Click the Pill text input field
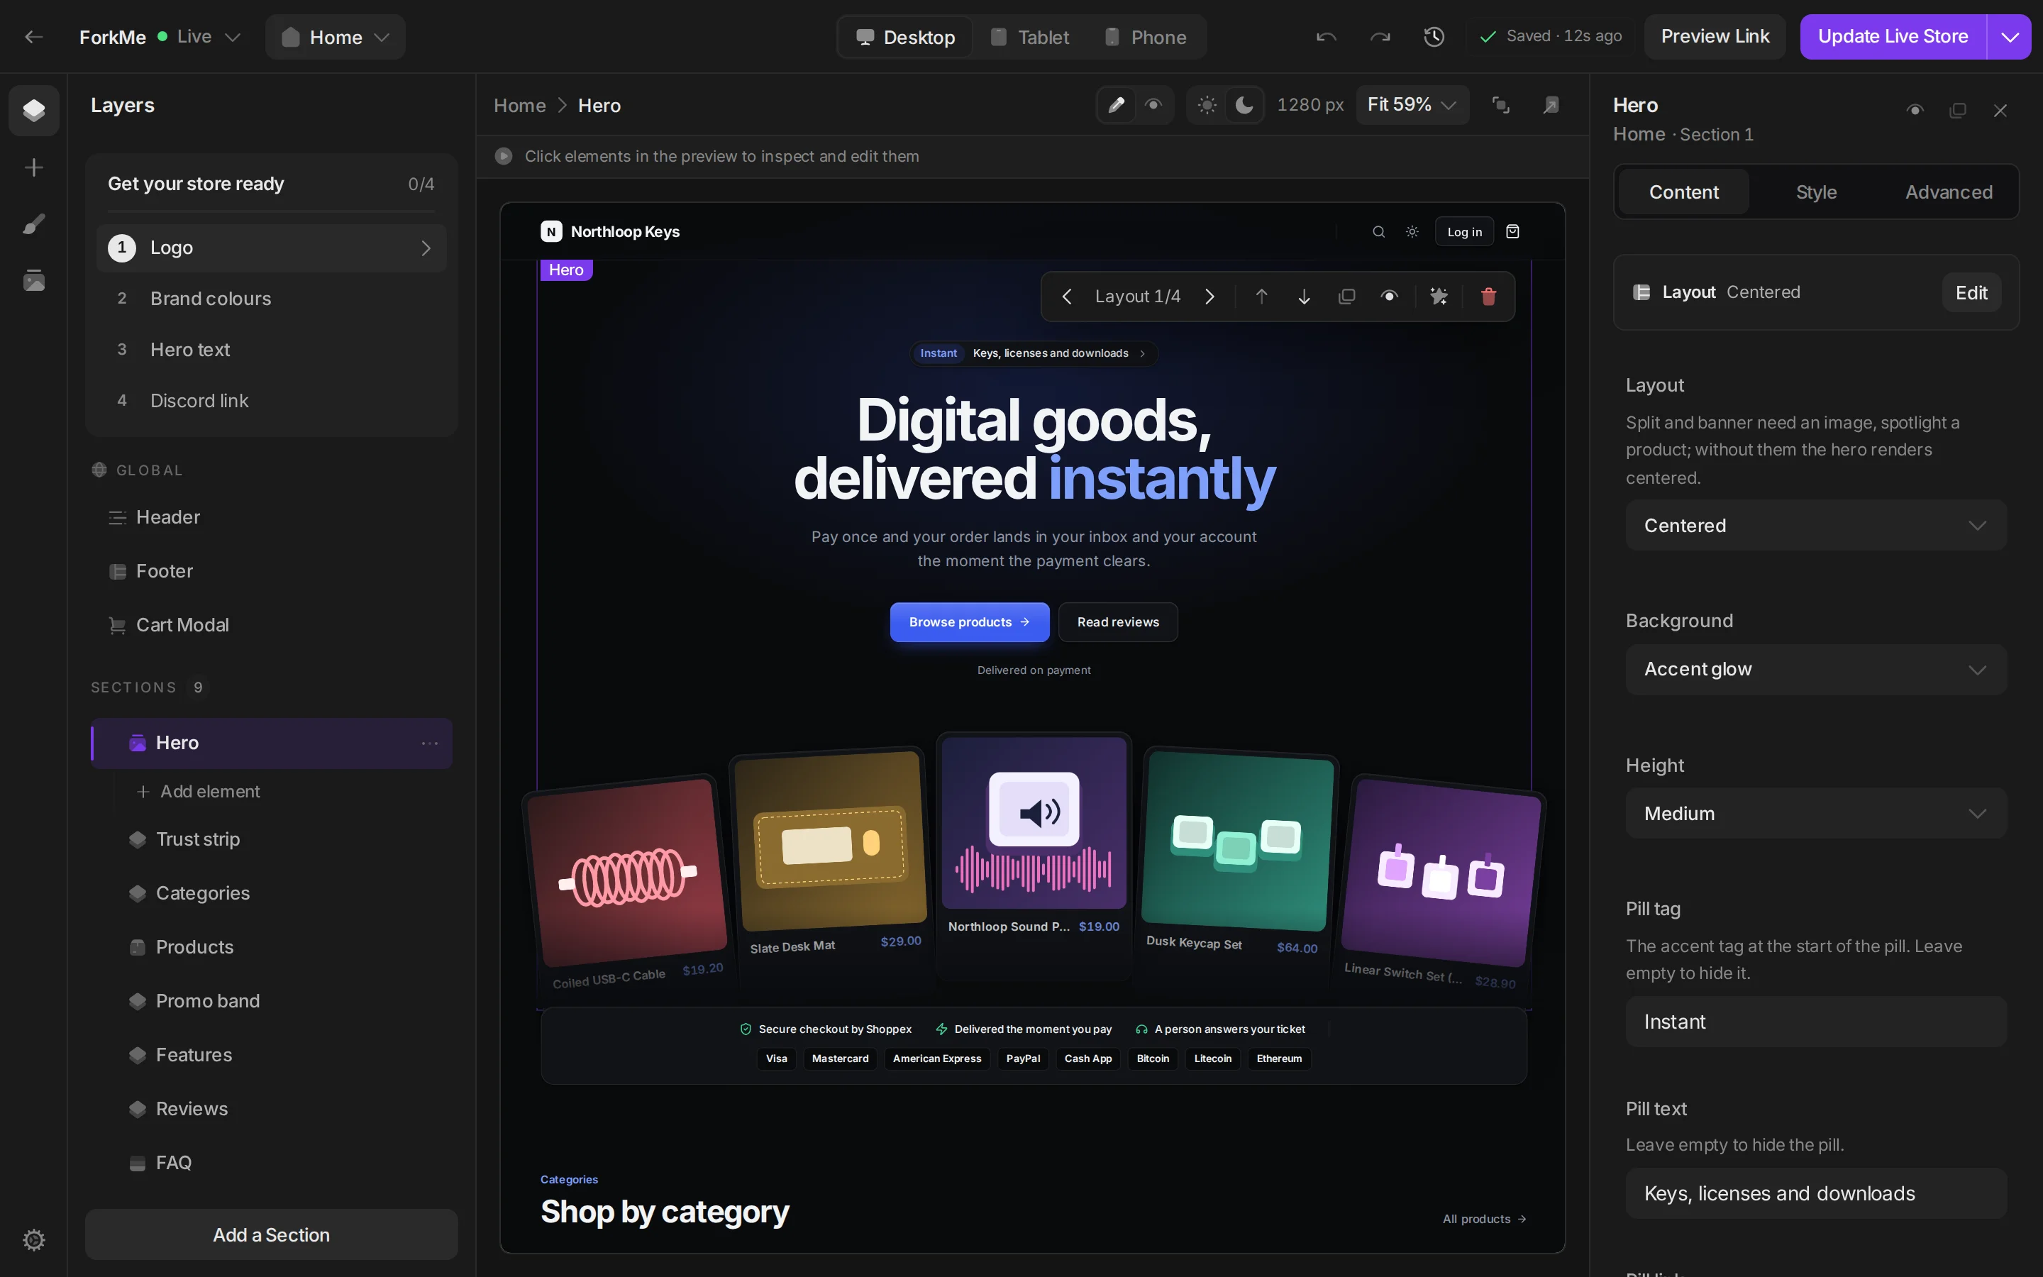2043x1277 pixels. 1816,1193
